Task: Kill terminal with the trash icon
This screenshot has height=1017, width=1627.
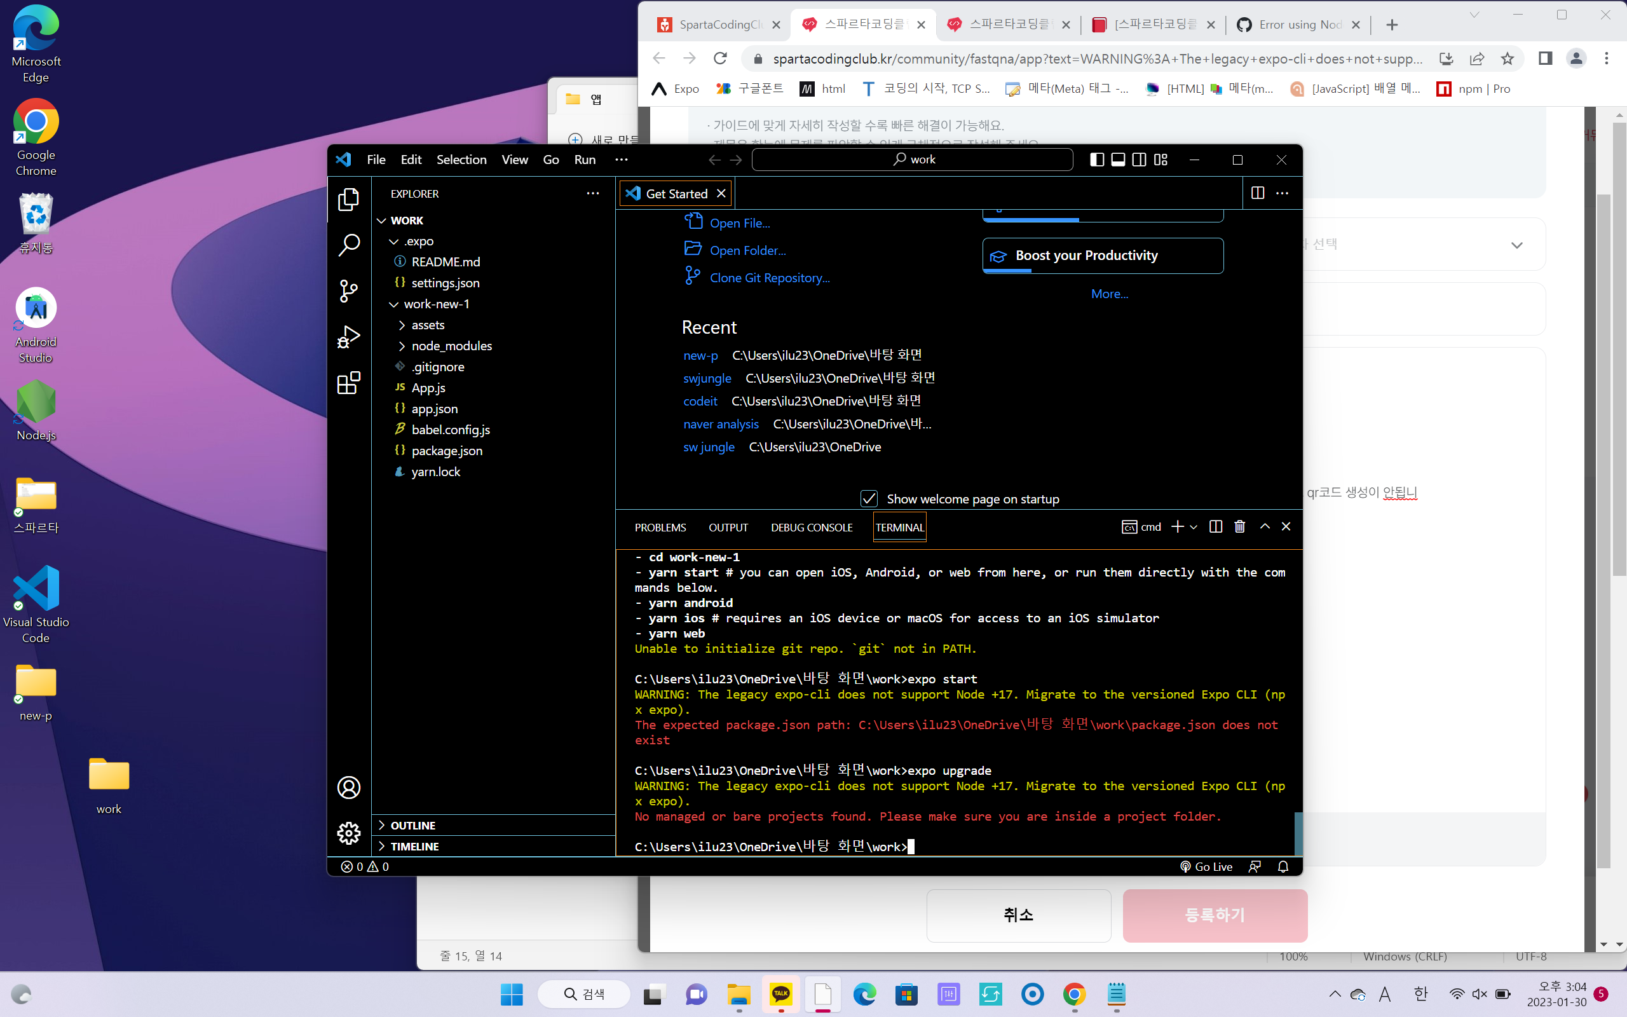Action: (1240, 527)
